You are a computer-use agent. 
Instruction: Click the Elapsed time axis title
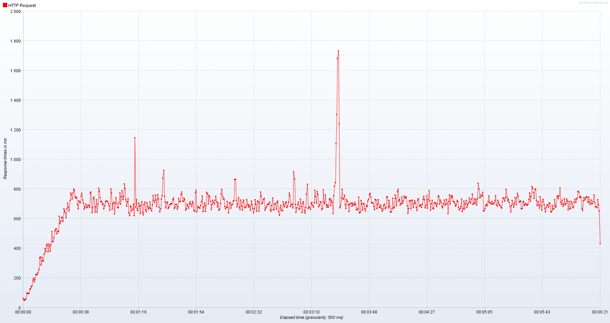click(x=311, y=318)
